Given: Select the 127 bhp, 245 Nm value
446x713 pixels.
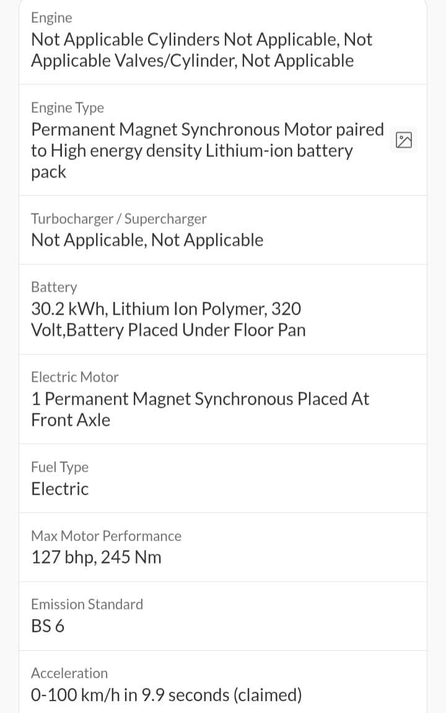Looking at the screenshot, I should click(x=96, y=557).
